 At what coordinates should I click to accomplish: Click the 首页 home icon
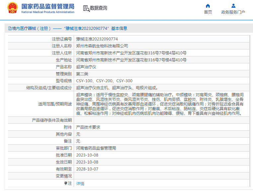tap(208, 6)
